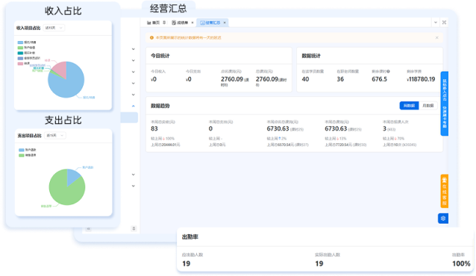Close the 经营汇总 tab

tap(225, 23)
